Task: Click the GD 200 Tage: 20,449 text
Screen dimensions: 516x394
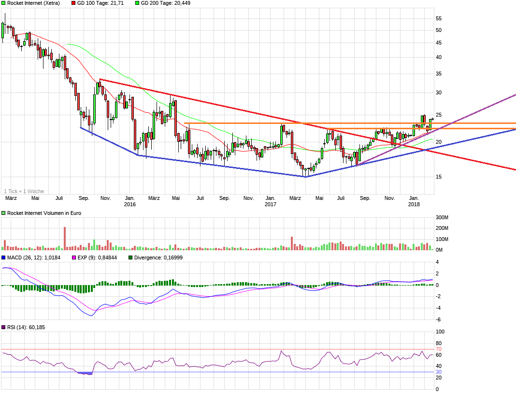Action: pyautogui.click(x=166, y=4)
